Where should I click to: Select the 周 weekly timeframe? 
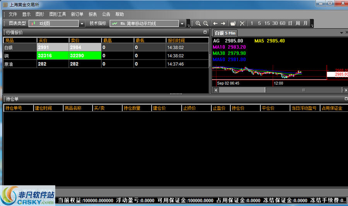click(x=298, y=23)
